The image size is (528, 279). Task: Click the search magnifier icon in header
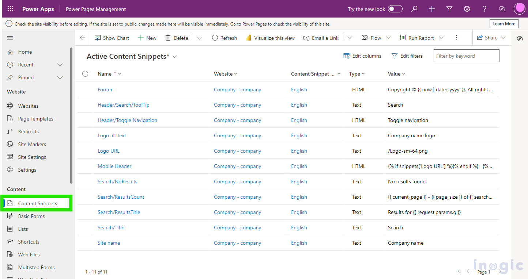(414, 9)
